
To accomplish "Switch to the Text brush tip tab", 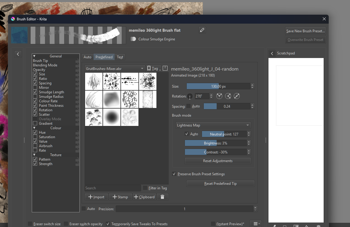I will pyautogui.click(x=120, y=57).
